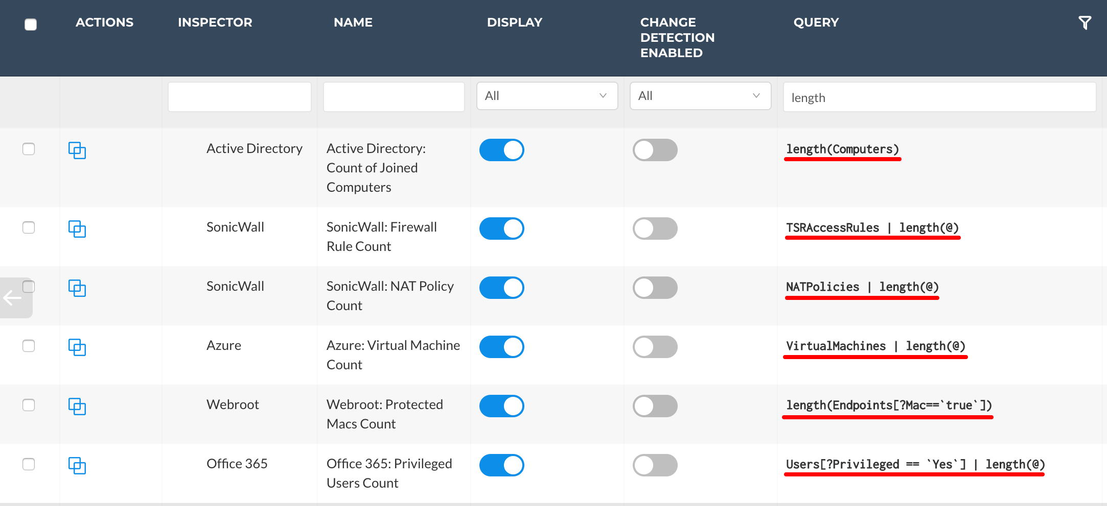The width and height of the screenshot is (1107, 506).
Task: Click the Webroot Endpoints Mac query text
Action: tap(889, 406)
